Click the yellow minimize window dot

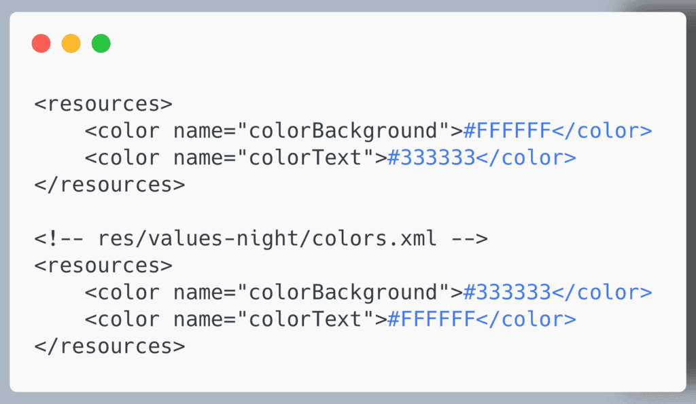tap(71, 43)
